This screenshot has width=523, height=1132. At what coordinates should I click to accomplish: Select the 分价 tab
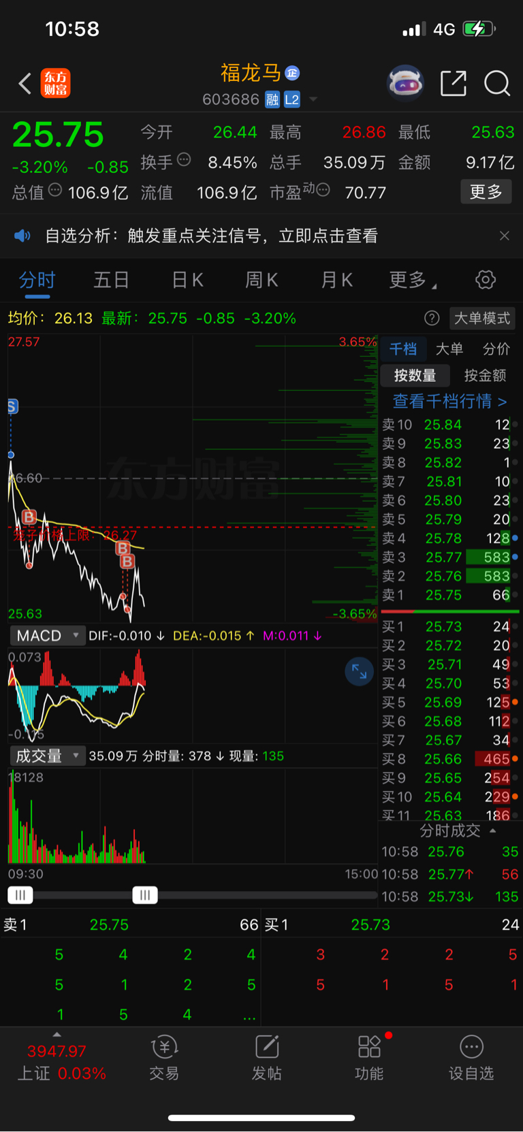pos(496,349)
